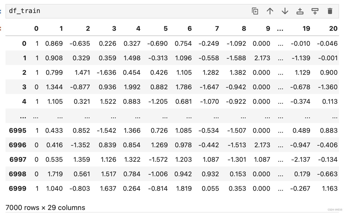
Task: Click row index 6999
Action: tap(17, 188)
